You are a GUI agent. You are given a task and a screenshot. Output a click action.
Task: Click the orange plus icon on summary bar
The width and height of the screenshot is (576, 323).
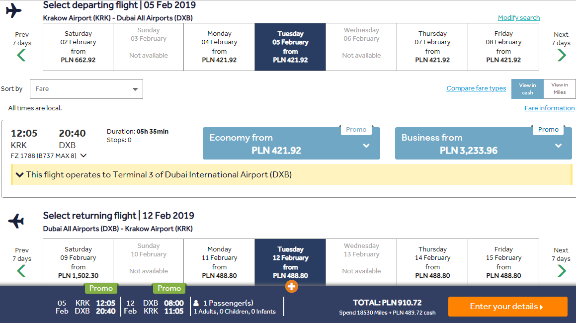(291, 286)
